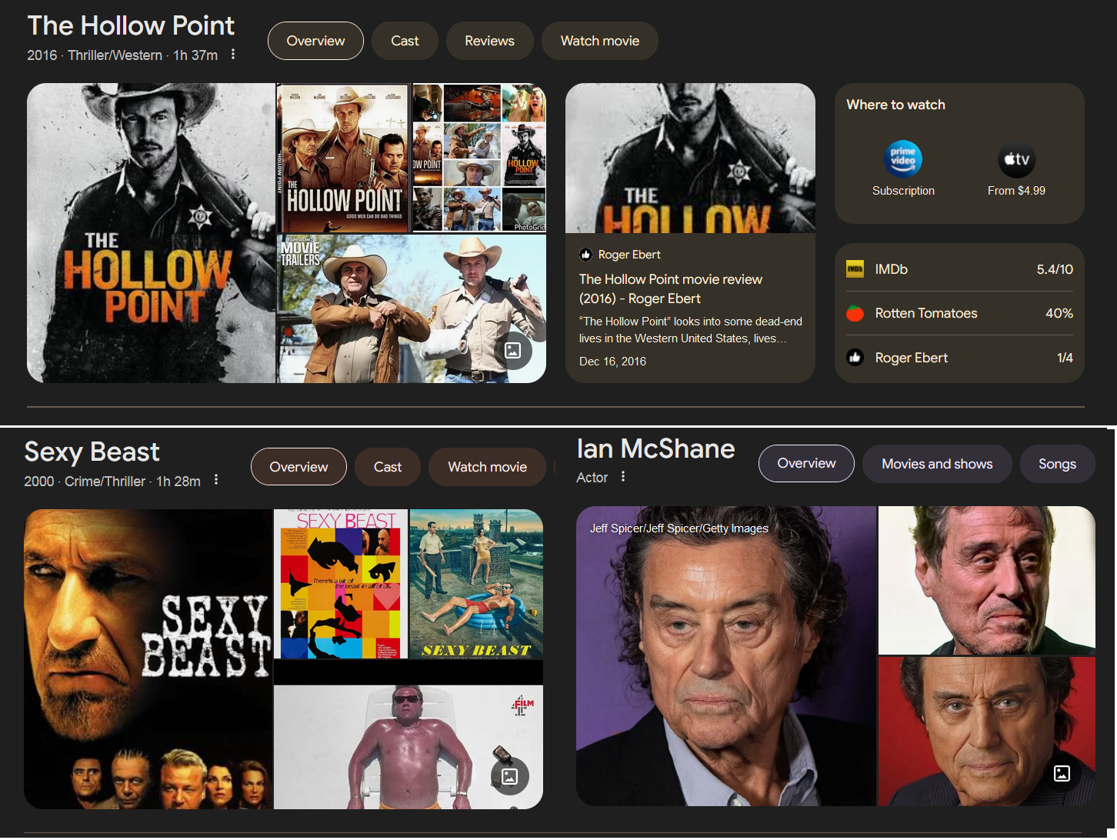
Task: Open the Hollow Point three-lawmen poster thumbnail
Action: point(344,158)
